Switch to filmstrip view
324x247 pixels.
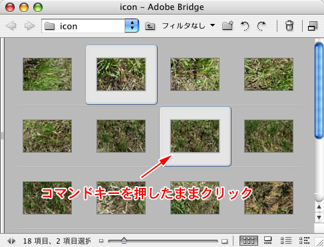(x=268, y=240)
